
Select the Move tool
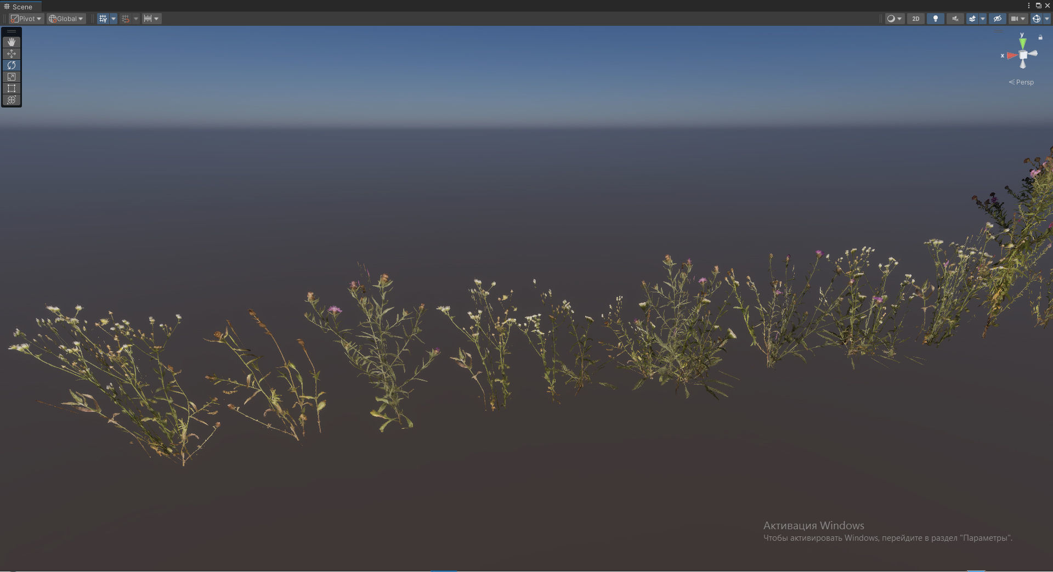pyautogui.click(x=12, y=54)
